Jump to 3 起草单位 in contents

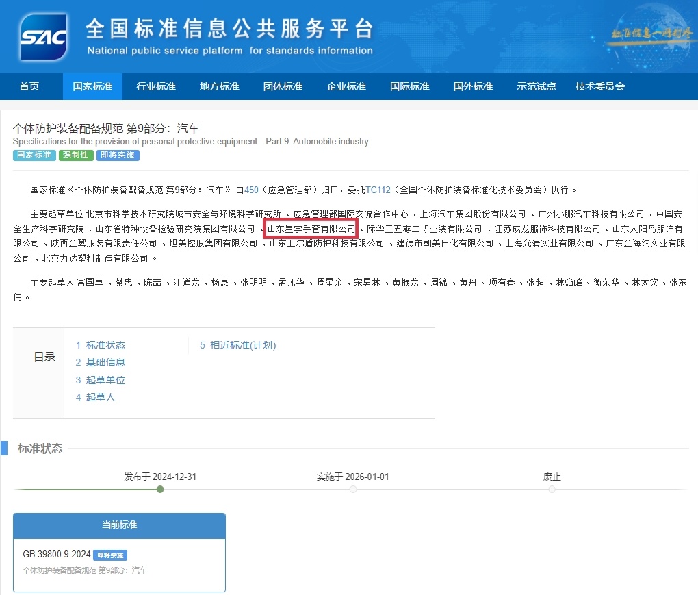click(x=101, y=380)
